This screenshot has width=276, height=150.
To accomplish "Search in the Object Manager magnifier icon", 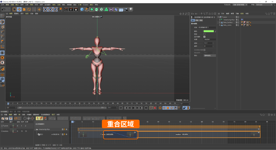I will (x=266, y=14).
